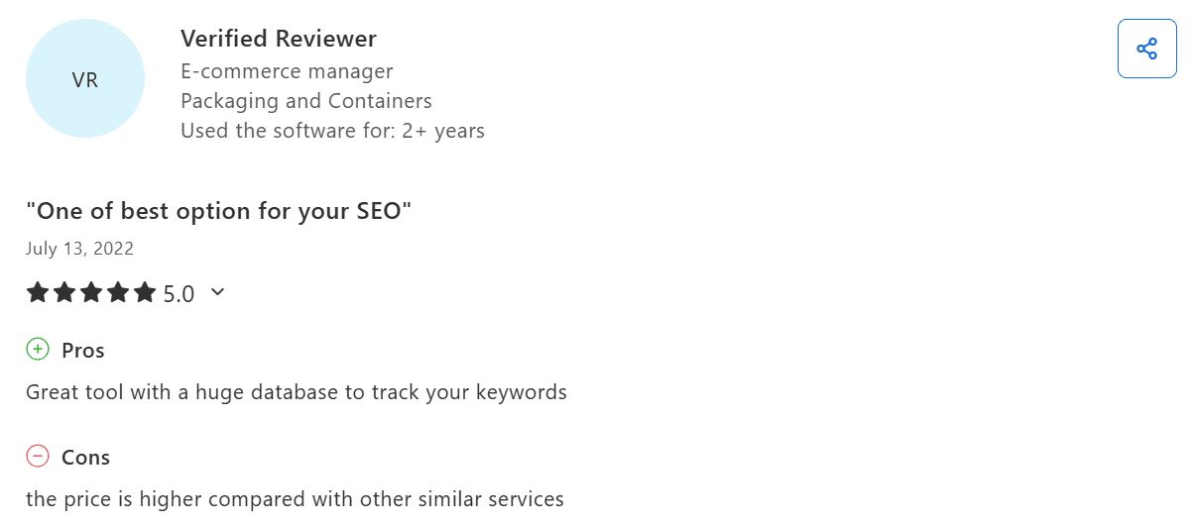
Task: Click the first star in rating
Action: [38, 292]
